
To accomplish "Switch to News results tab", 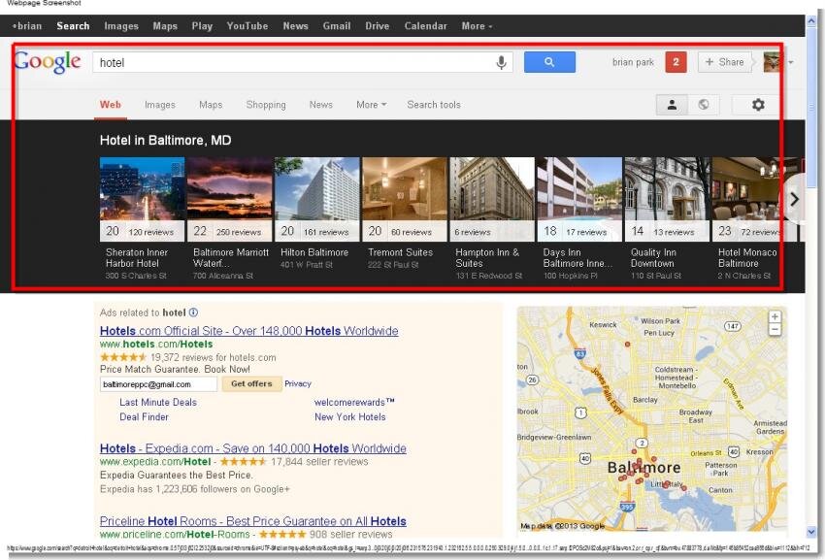I will point(321,105).
